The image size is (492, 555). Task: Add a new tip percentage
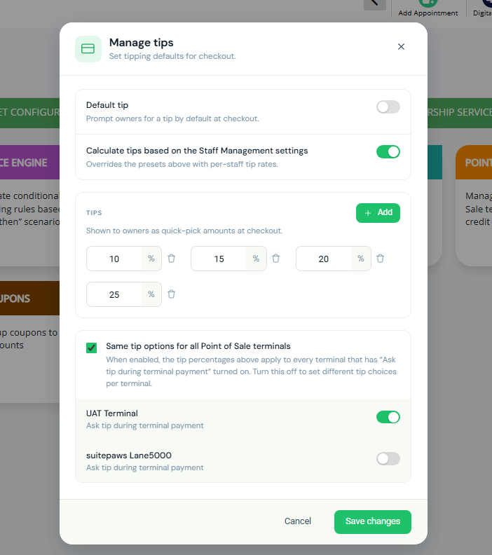click(x=378, y=213)
